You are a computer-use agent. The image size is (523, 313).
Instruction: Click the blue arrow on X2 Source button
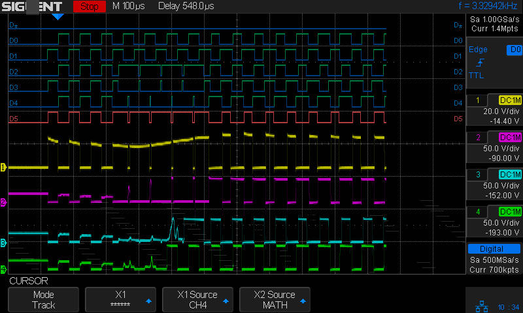click(x=303, y=301)
